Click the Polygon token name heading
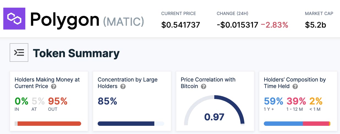The width and height of the screenshot is (340, 134). click(65, 20)
